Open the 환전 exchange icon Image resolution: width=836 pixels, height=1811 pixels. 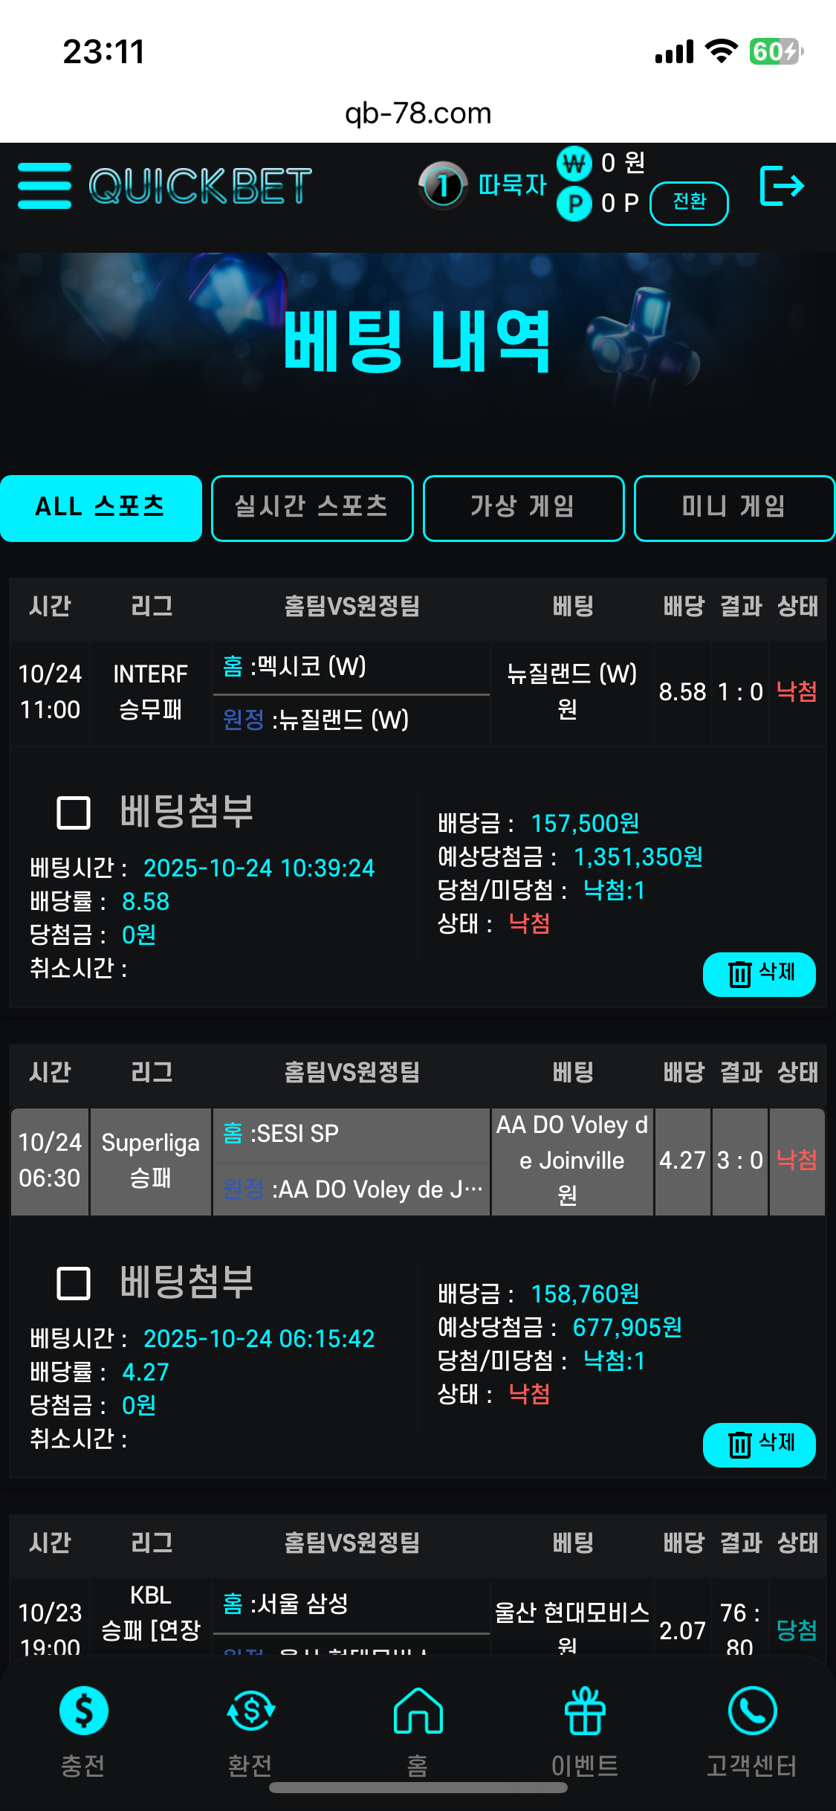point(250,1711)
